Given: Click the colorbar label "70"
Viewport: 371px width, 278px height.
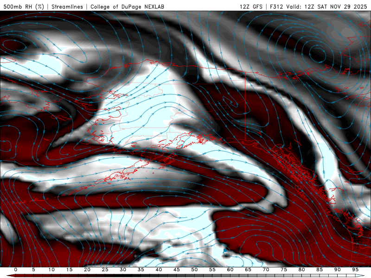Looking at the screenshot, I should (x=266, y=270).
